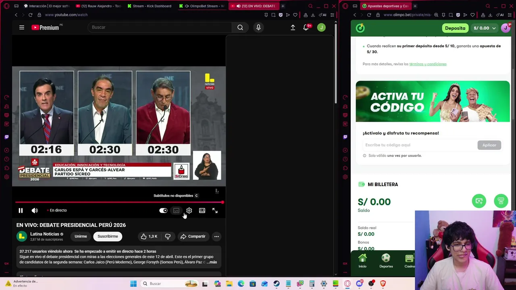Switch player to theater mode
Viewport: 516px width, 290px height.
click(202, 210)
